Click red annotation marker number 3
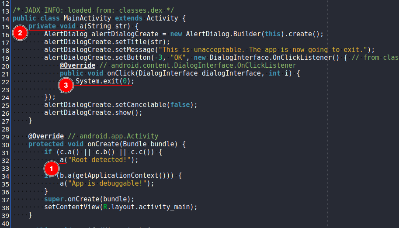Viewport: 399px width, 228px height. [x=66, y=85]
